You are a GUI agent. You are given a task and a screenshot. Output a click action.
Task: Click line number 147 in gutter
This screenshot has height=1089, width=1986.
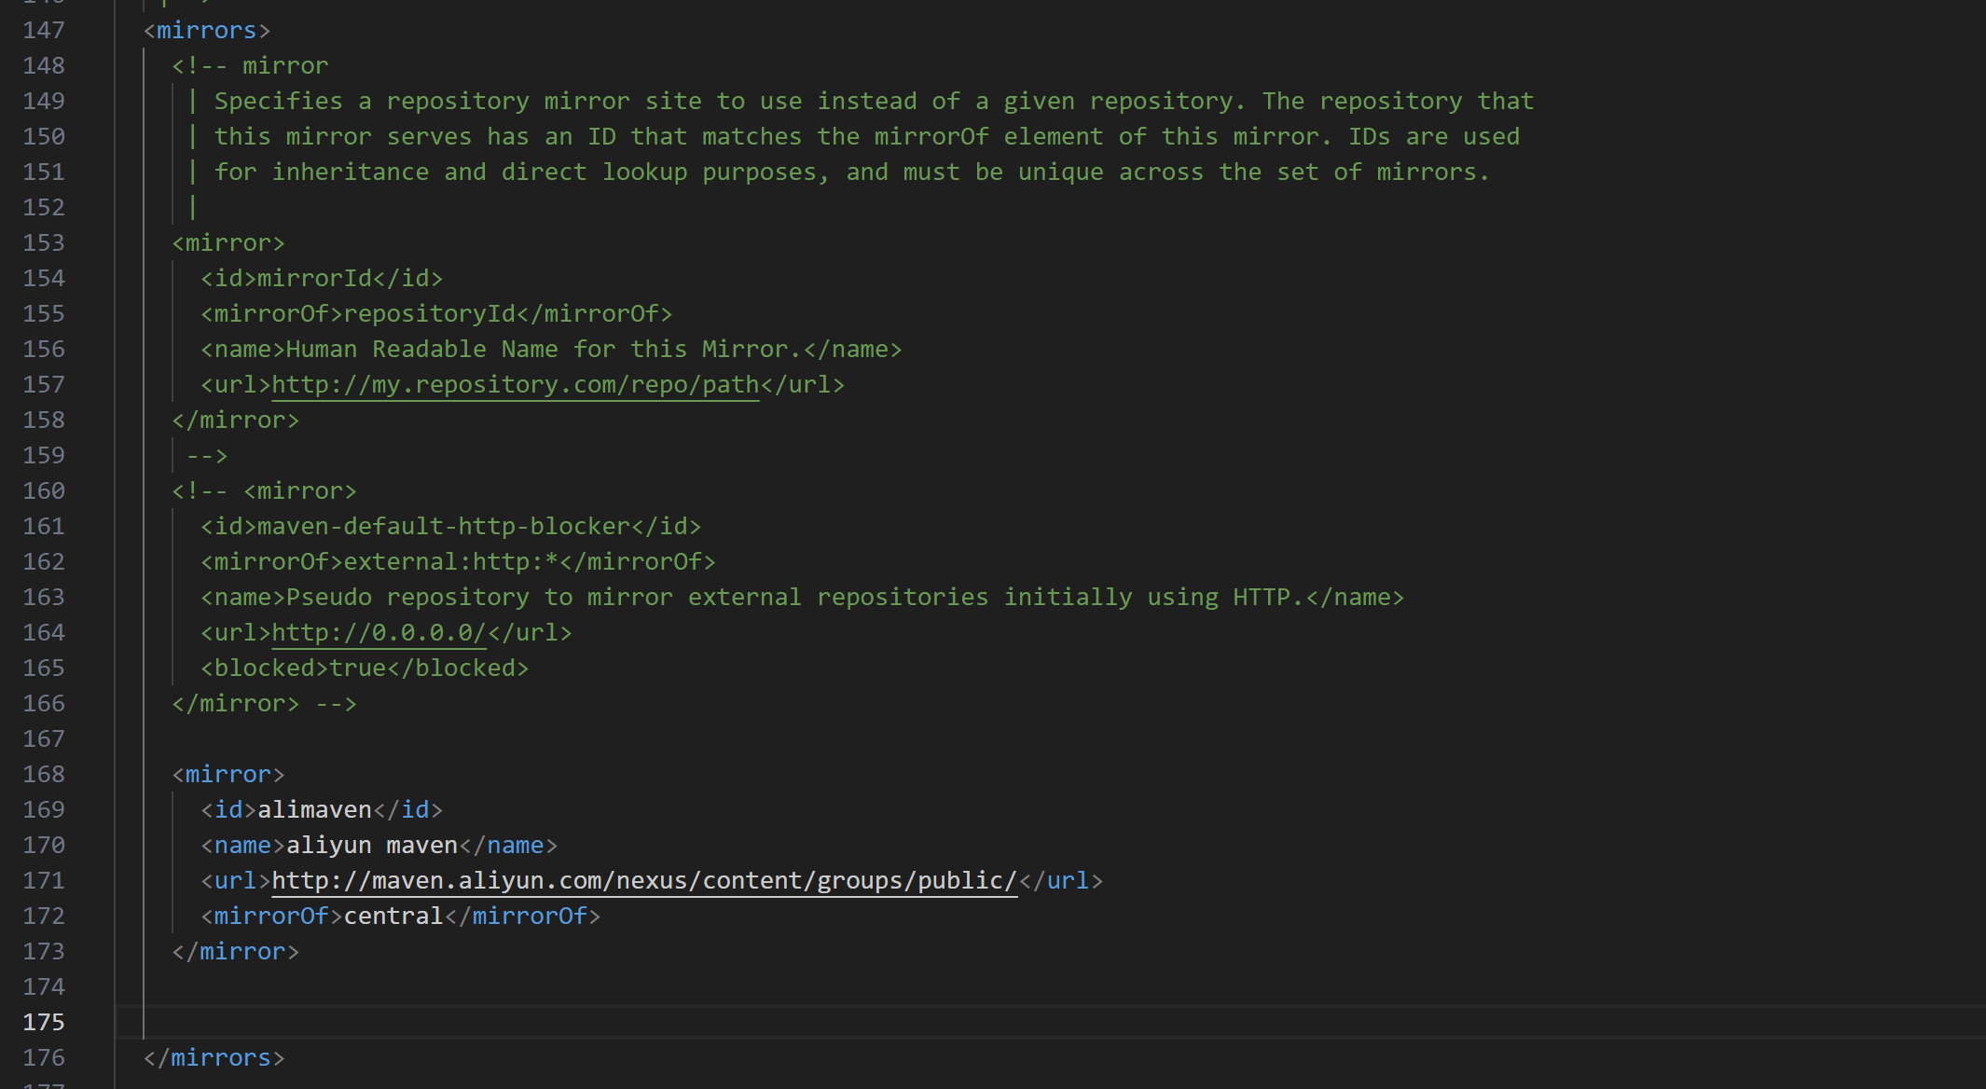point(44,30)
